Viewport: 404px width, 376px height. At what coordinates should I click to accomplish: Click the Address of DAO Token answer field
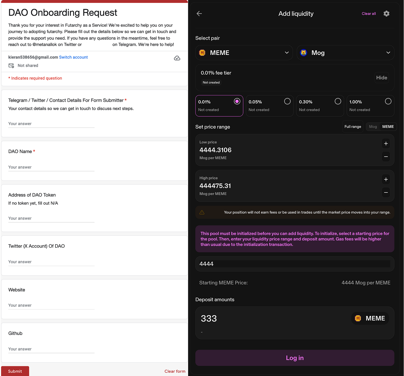(51, 218)
